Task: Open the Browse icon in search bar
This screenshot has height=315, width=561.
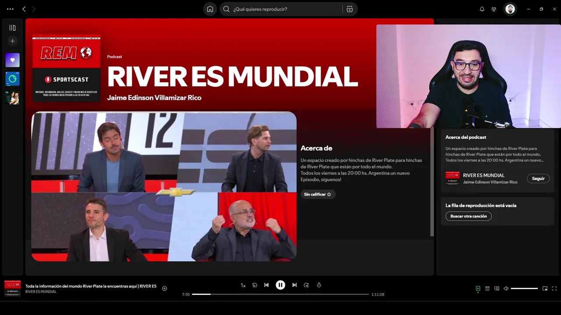Action: point(350,9)
